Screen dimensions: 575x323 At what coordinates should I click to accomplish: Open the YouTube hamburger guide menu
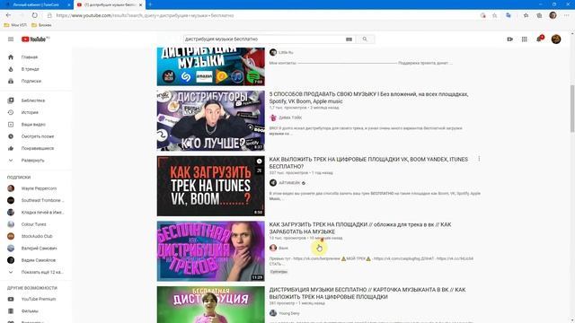pyautogui.click(x=11, y=39)
